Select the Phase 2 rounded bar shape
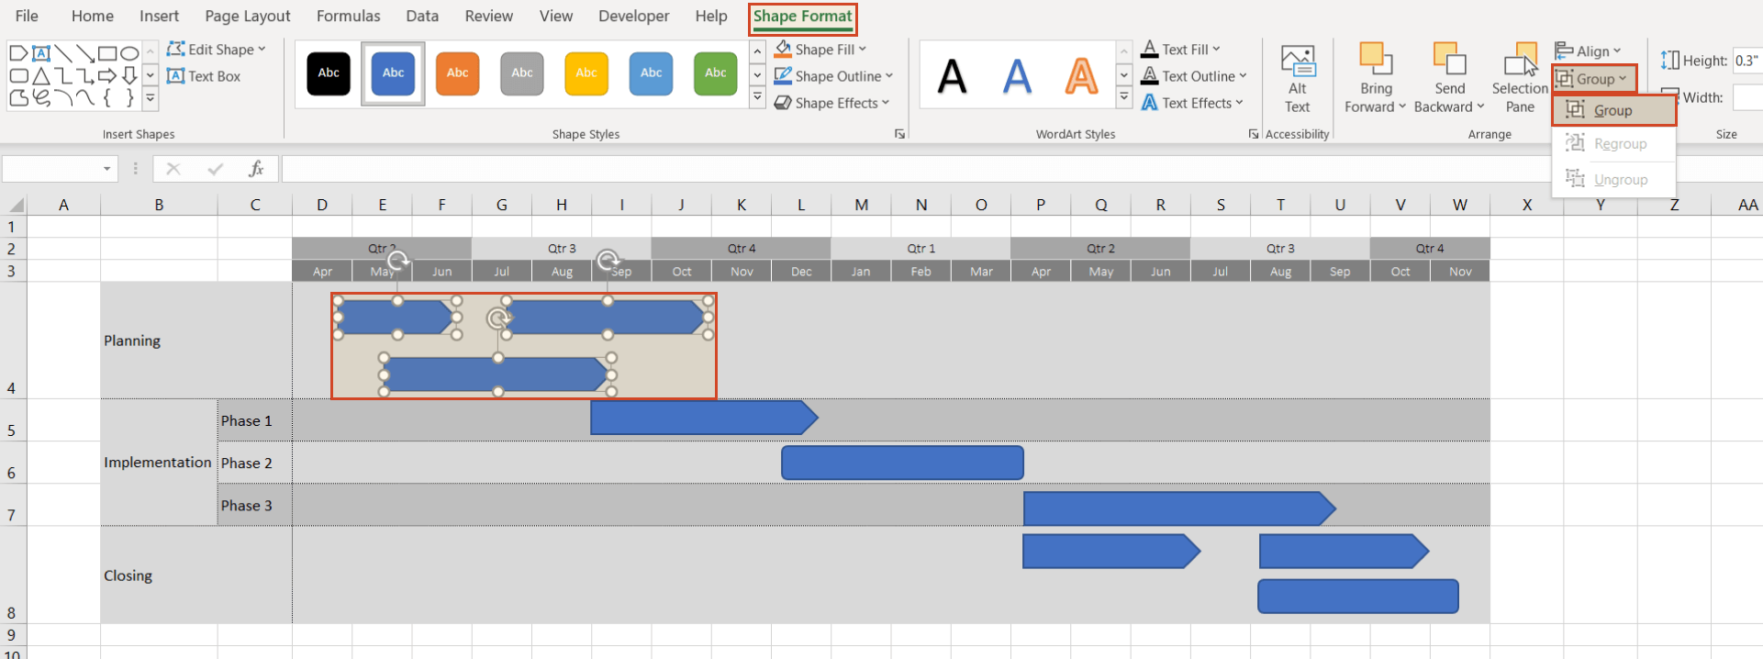This screenshot has height=659, width=1763. point(902,463)
